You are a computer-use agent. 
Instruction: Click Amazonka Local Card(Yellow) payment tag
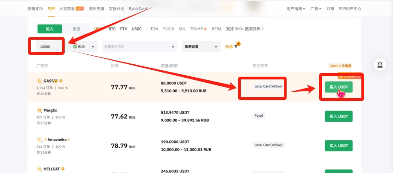click(x=268, y=145)
